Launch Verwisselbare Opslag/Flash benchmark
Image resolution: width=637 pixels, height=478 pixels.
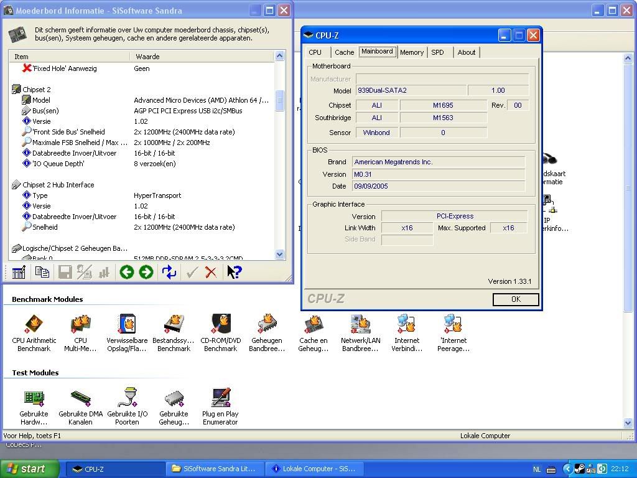click(x=127, y=332)
